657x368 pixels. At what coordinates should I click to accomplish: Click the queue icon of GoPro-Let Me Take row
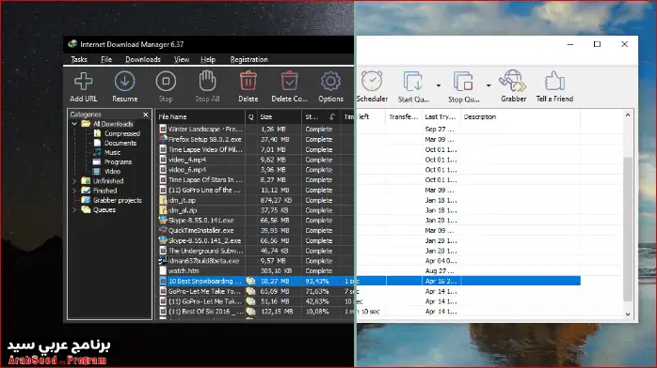pyautogui.click(x=250, y=291)
